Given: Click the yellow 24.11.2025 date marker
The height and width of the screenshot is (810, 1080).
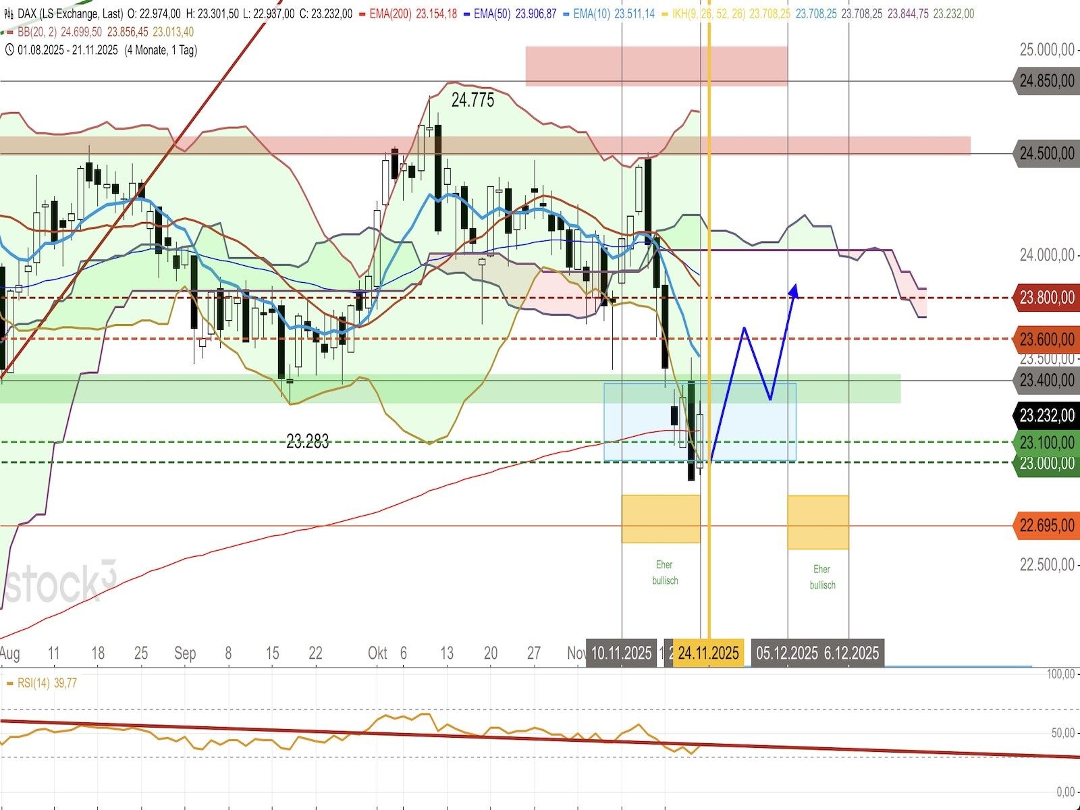Looking at the screenshot, I should [708, 653].
